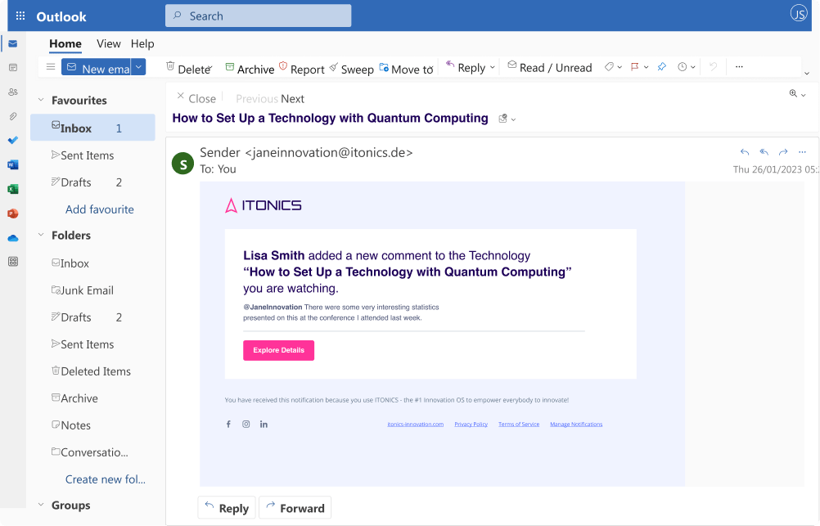The image size is (820, 526).
Task: Collapse the Folders section
Action: pyautogui.click(x=41, y=235)
